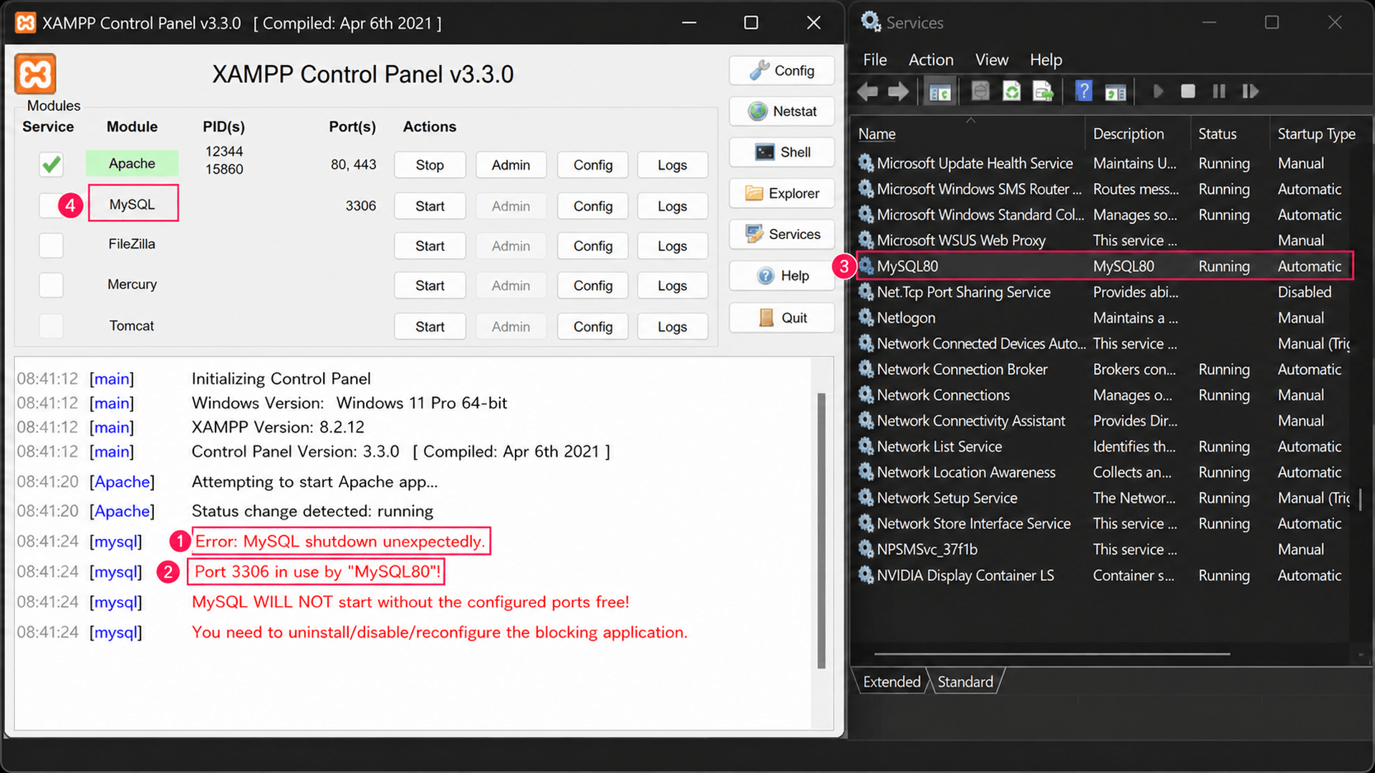This screenshot has height=773, width=1375.
Task: Click the Services horizontal scrollbar
Action: point(1052,653)
